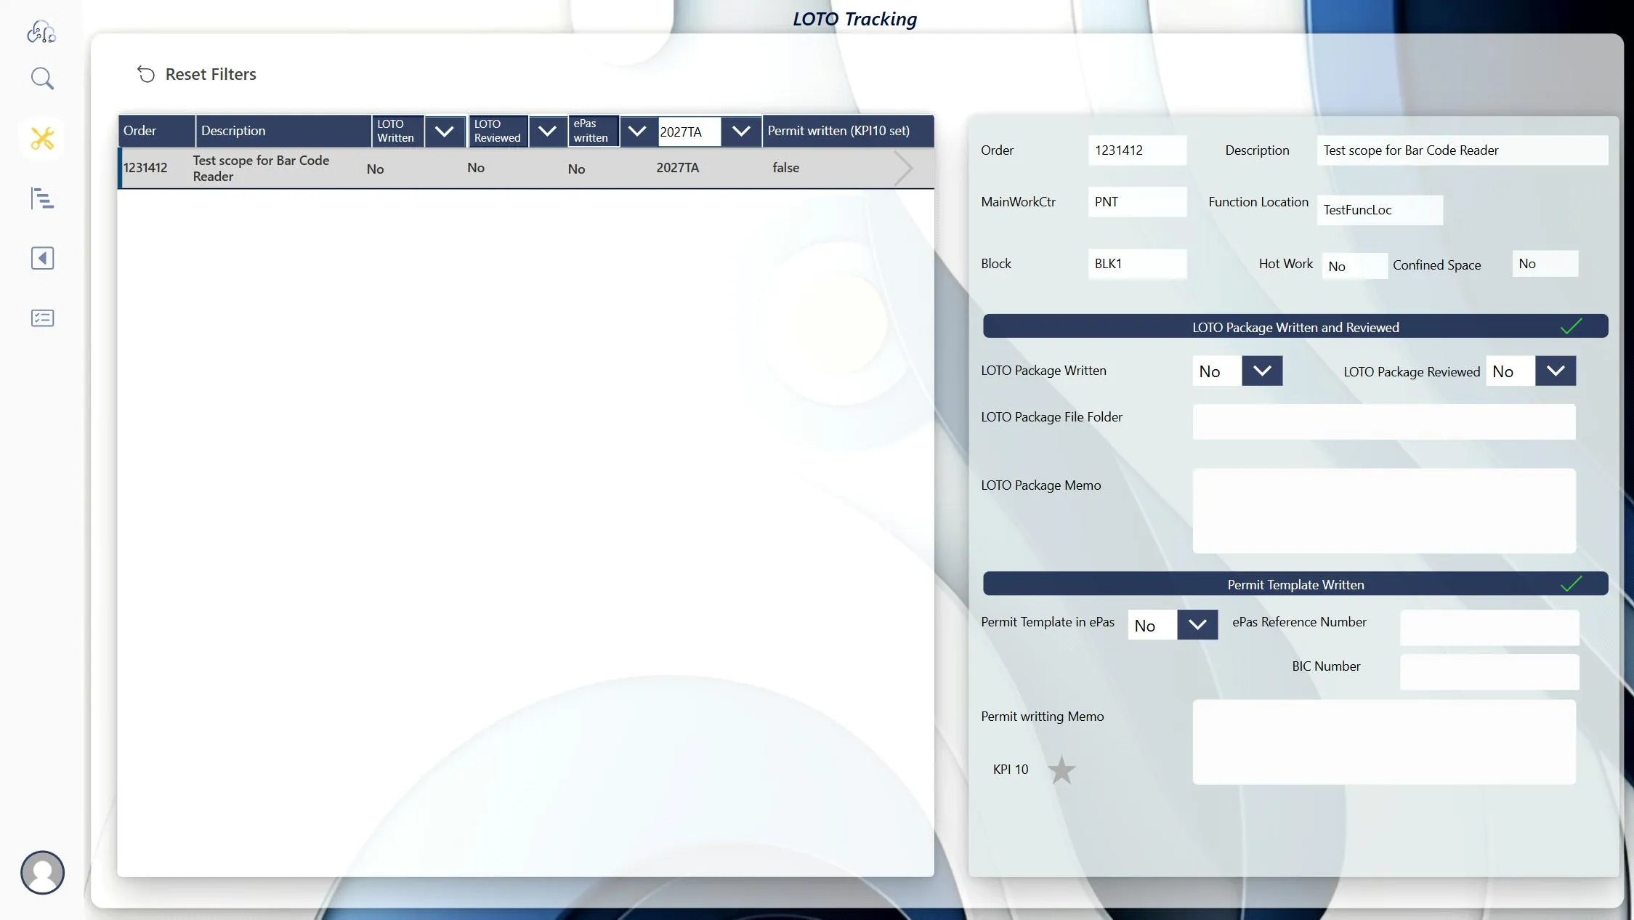Viewport: 1634px width, 920px height.
Task: Click the green checkmark on LOTO Package bar
Action: coord(1571,326)
